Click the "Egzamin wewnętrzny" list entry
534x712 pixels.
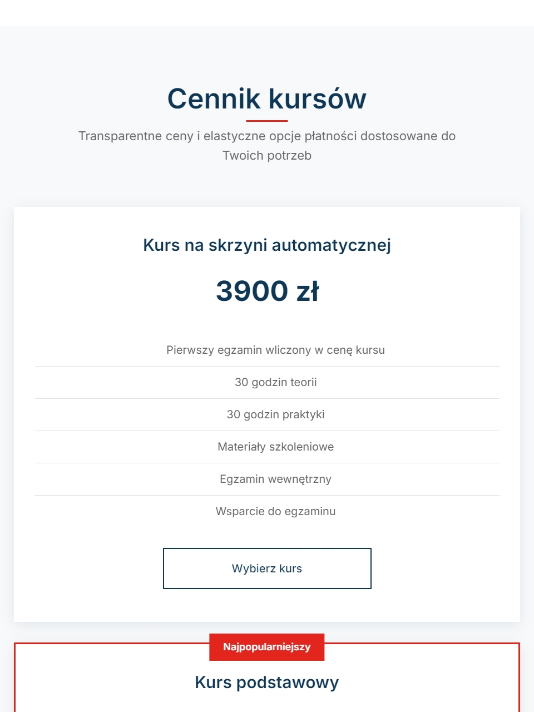click(275, 479)
